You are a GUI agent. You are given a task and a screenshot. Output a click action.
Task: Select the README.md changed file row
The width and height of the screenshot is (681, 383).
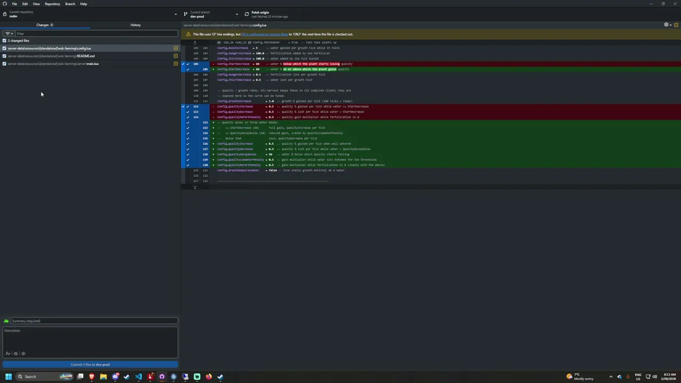(90, 56)
